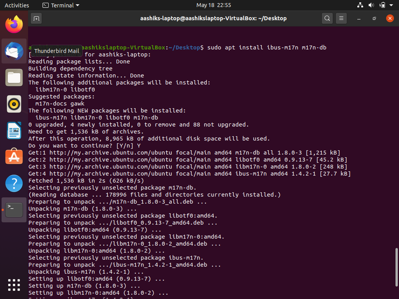
Task: Open the terminal hamburger menu
Action: (341, 18)
